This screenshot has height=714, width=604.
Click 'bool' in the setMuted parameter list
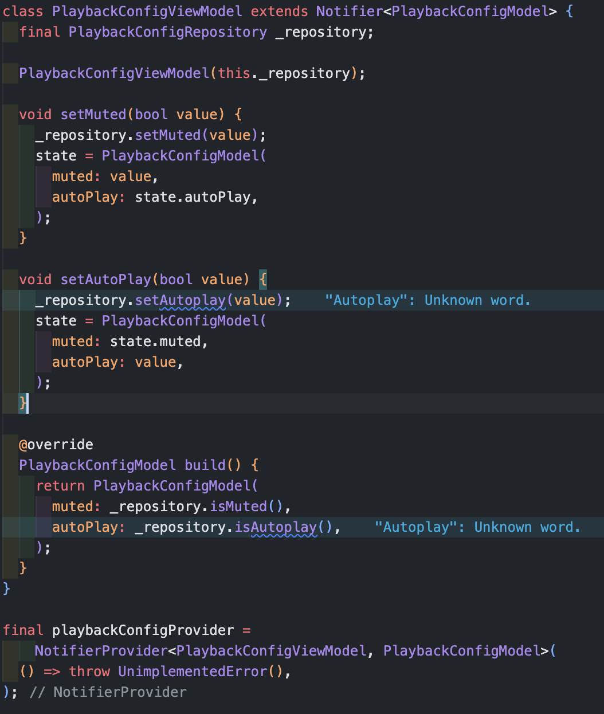[151, 114]
